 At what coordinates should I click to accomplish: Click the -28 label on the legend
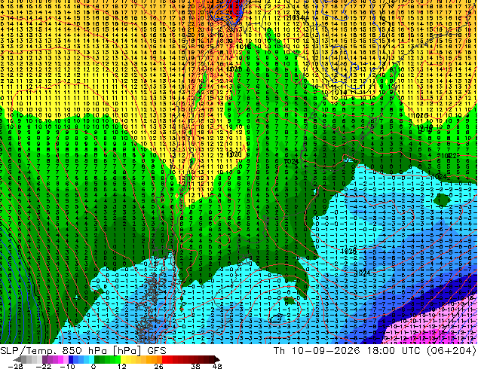pyautogui.click(x=15, y=366)
